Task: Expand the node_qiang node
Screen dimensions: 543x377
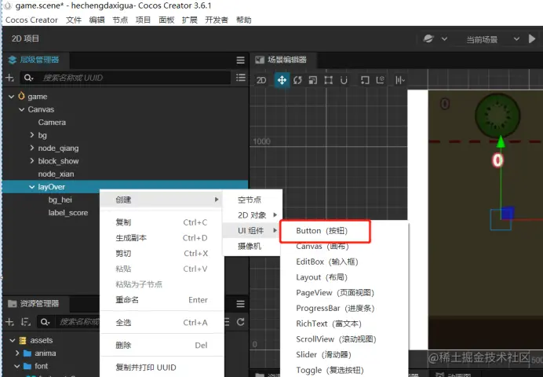Action: click(x=32, y=148)
